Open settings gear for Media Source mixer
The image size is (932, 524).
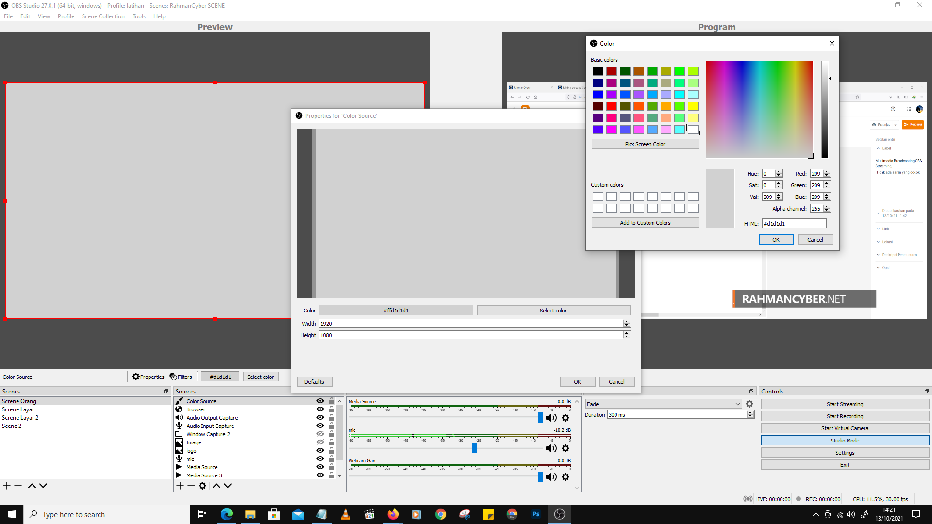pyautogui.click(x=566, y=417)
